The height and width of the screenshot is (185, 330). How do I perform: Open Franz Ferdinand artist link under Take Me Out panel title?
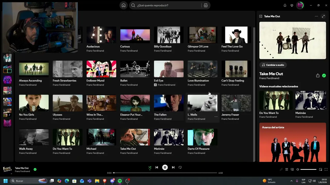tap(269, 78)
